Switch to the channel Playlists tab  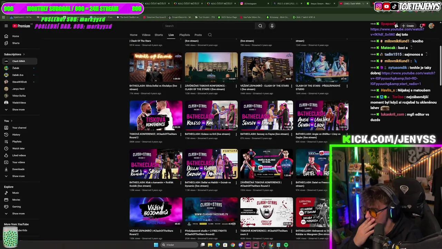pos(184,35)
